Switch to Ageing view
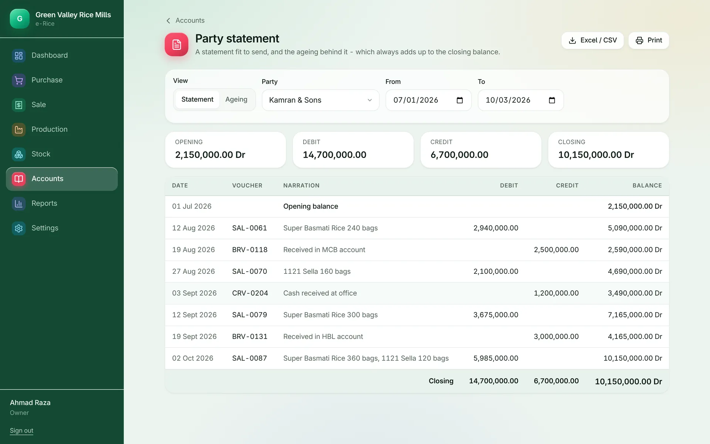 (x=236, y=100)
